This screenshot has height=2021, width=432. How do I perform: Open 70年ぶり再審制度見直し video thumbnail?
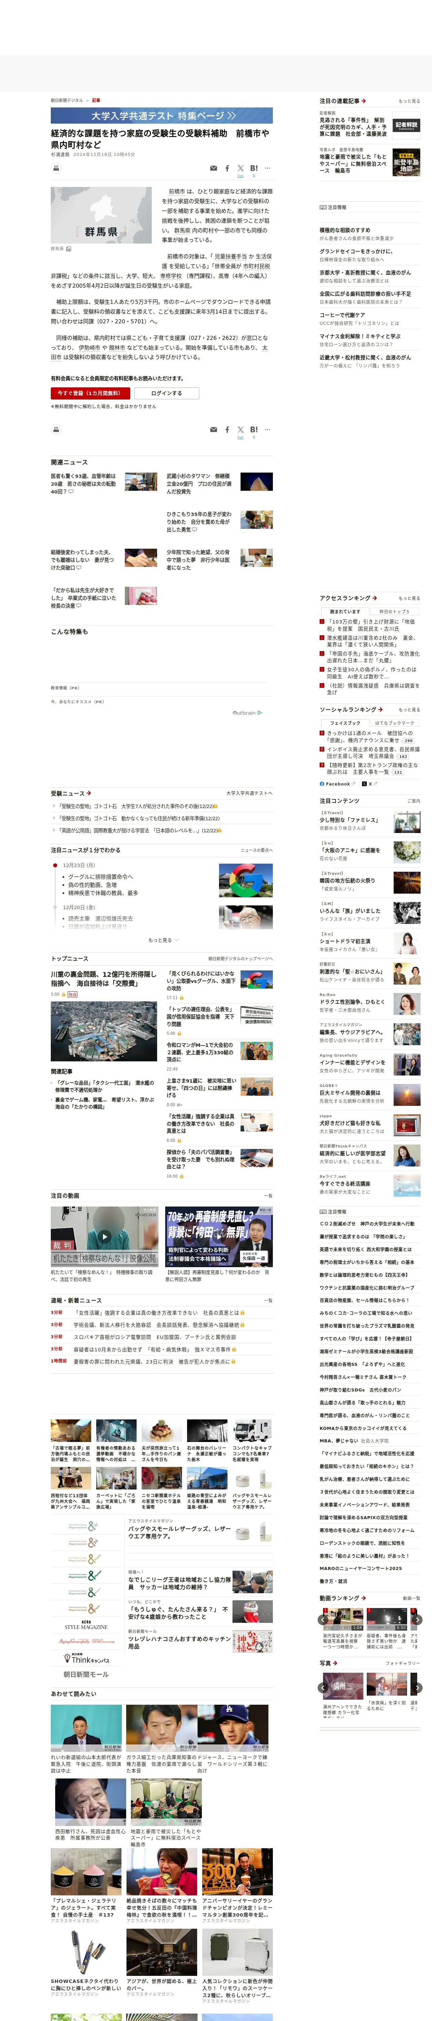click(x=219, y=1237)
